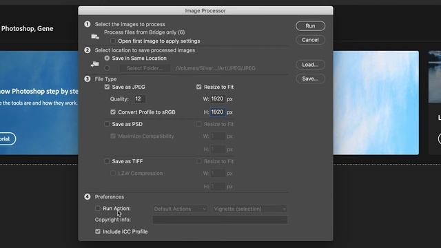The width and height of the screenshot is (441, 248).
Task: Uncheck the Save as JPEG checkbox
Action: [x=107, y=87]
